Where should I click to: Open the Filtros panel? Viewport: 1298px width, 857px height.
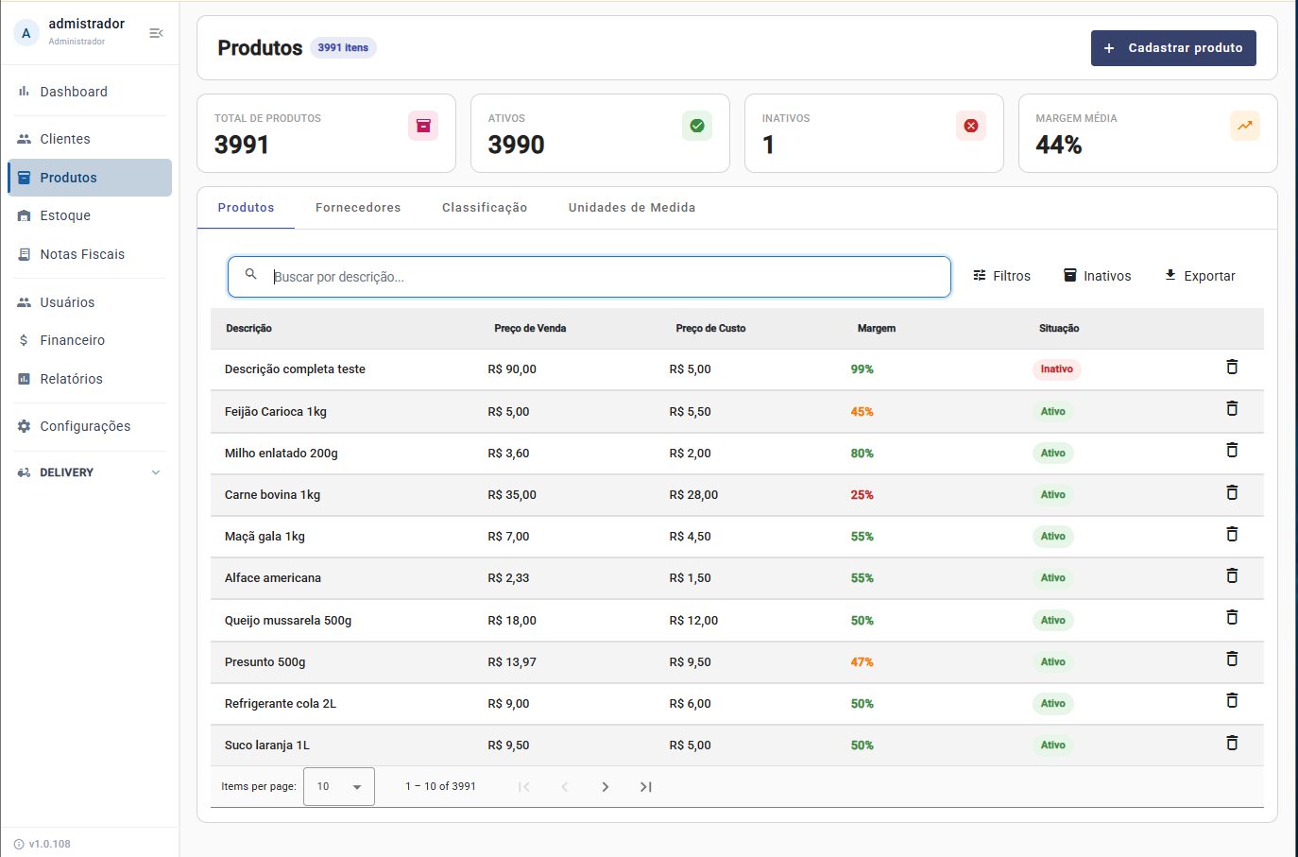(x=1001, y=276)
